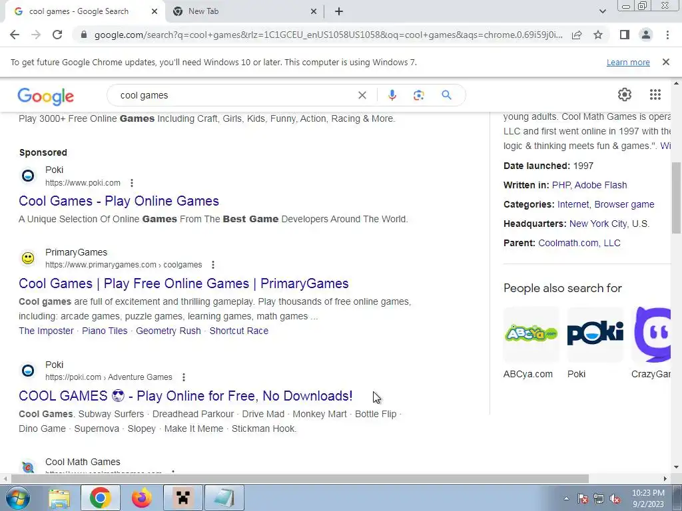Open Google quick settings gear
The height and width of the screenshot is (511, 682).
click(625, 94)
